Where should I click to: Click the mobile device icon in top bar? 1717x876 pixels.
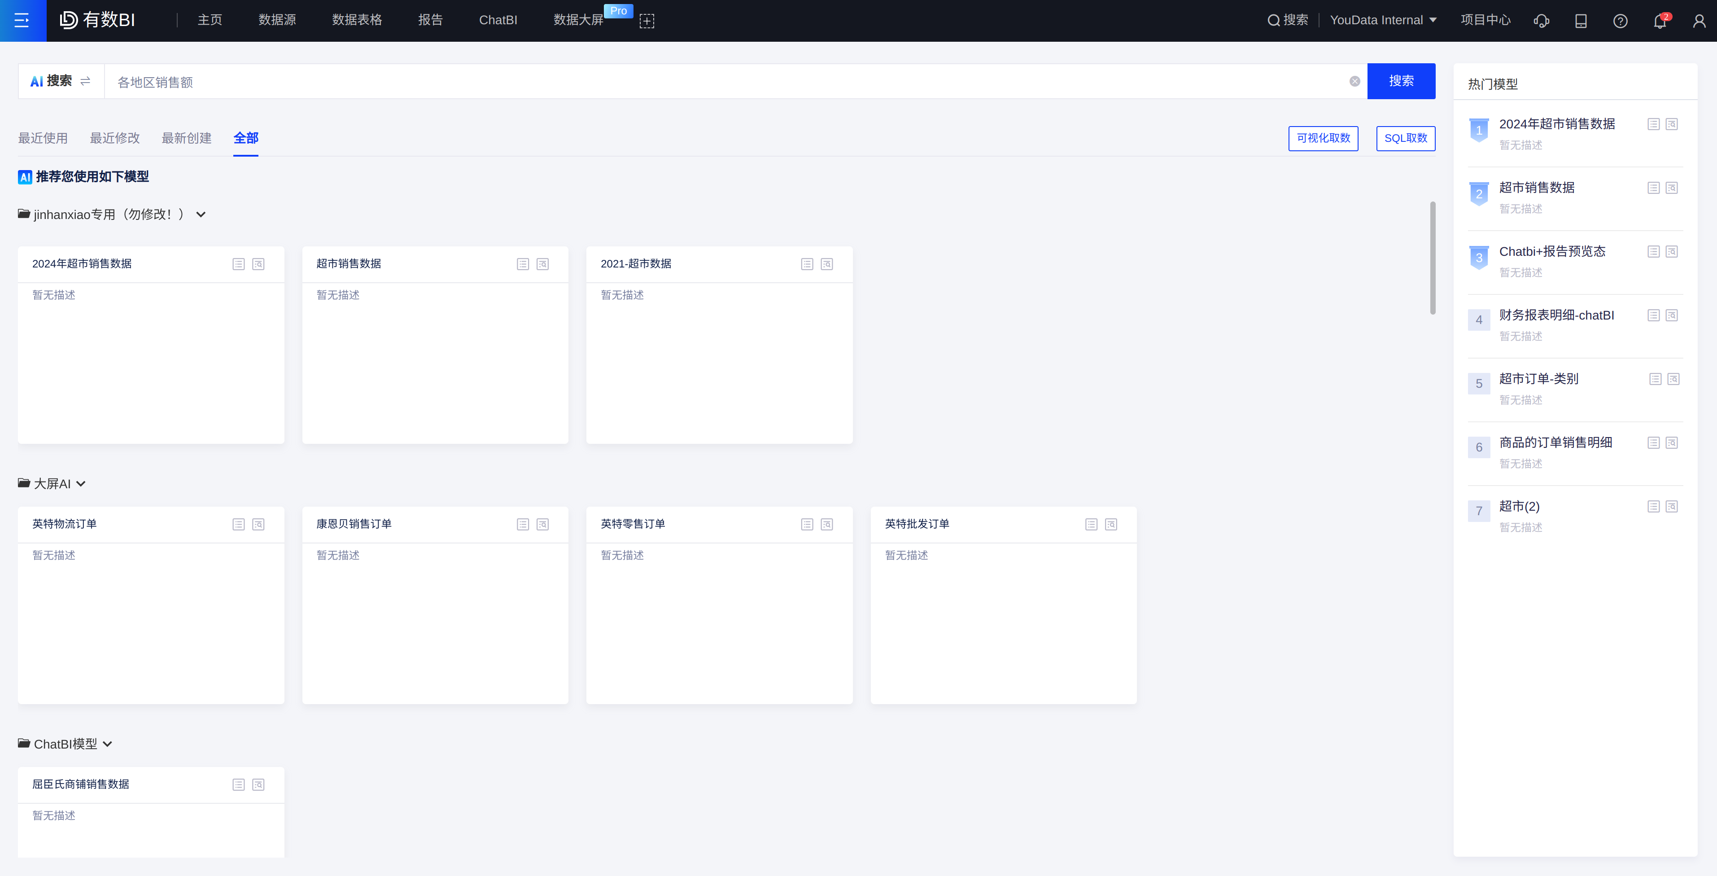coord(1581,21)
